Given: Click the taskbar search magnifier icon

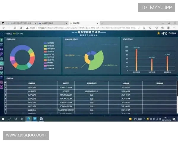Looking at the screenshot, I should [x=9, y=119].
